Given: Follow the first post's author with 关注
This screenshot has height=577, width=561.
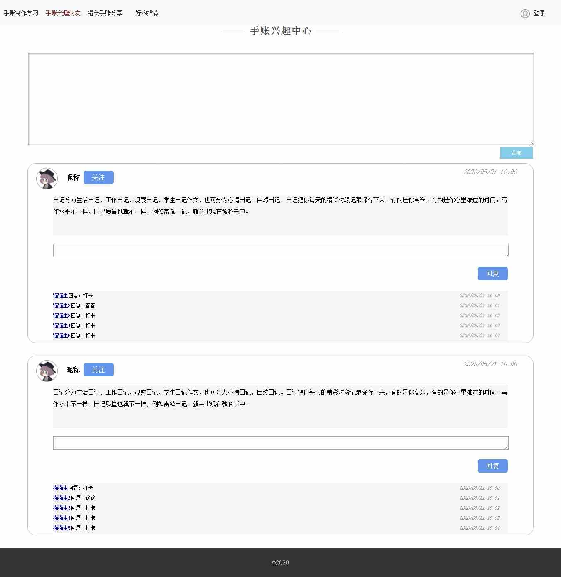Looking at the screenshot, I should 98,177.
